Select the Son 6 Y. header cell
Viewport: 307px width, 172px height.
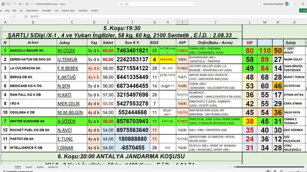tap(132, 43)
